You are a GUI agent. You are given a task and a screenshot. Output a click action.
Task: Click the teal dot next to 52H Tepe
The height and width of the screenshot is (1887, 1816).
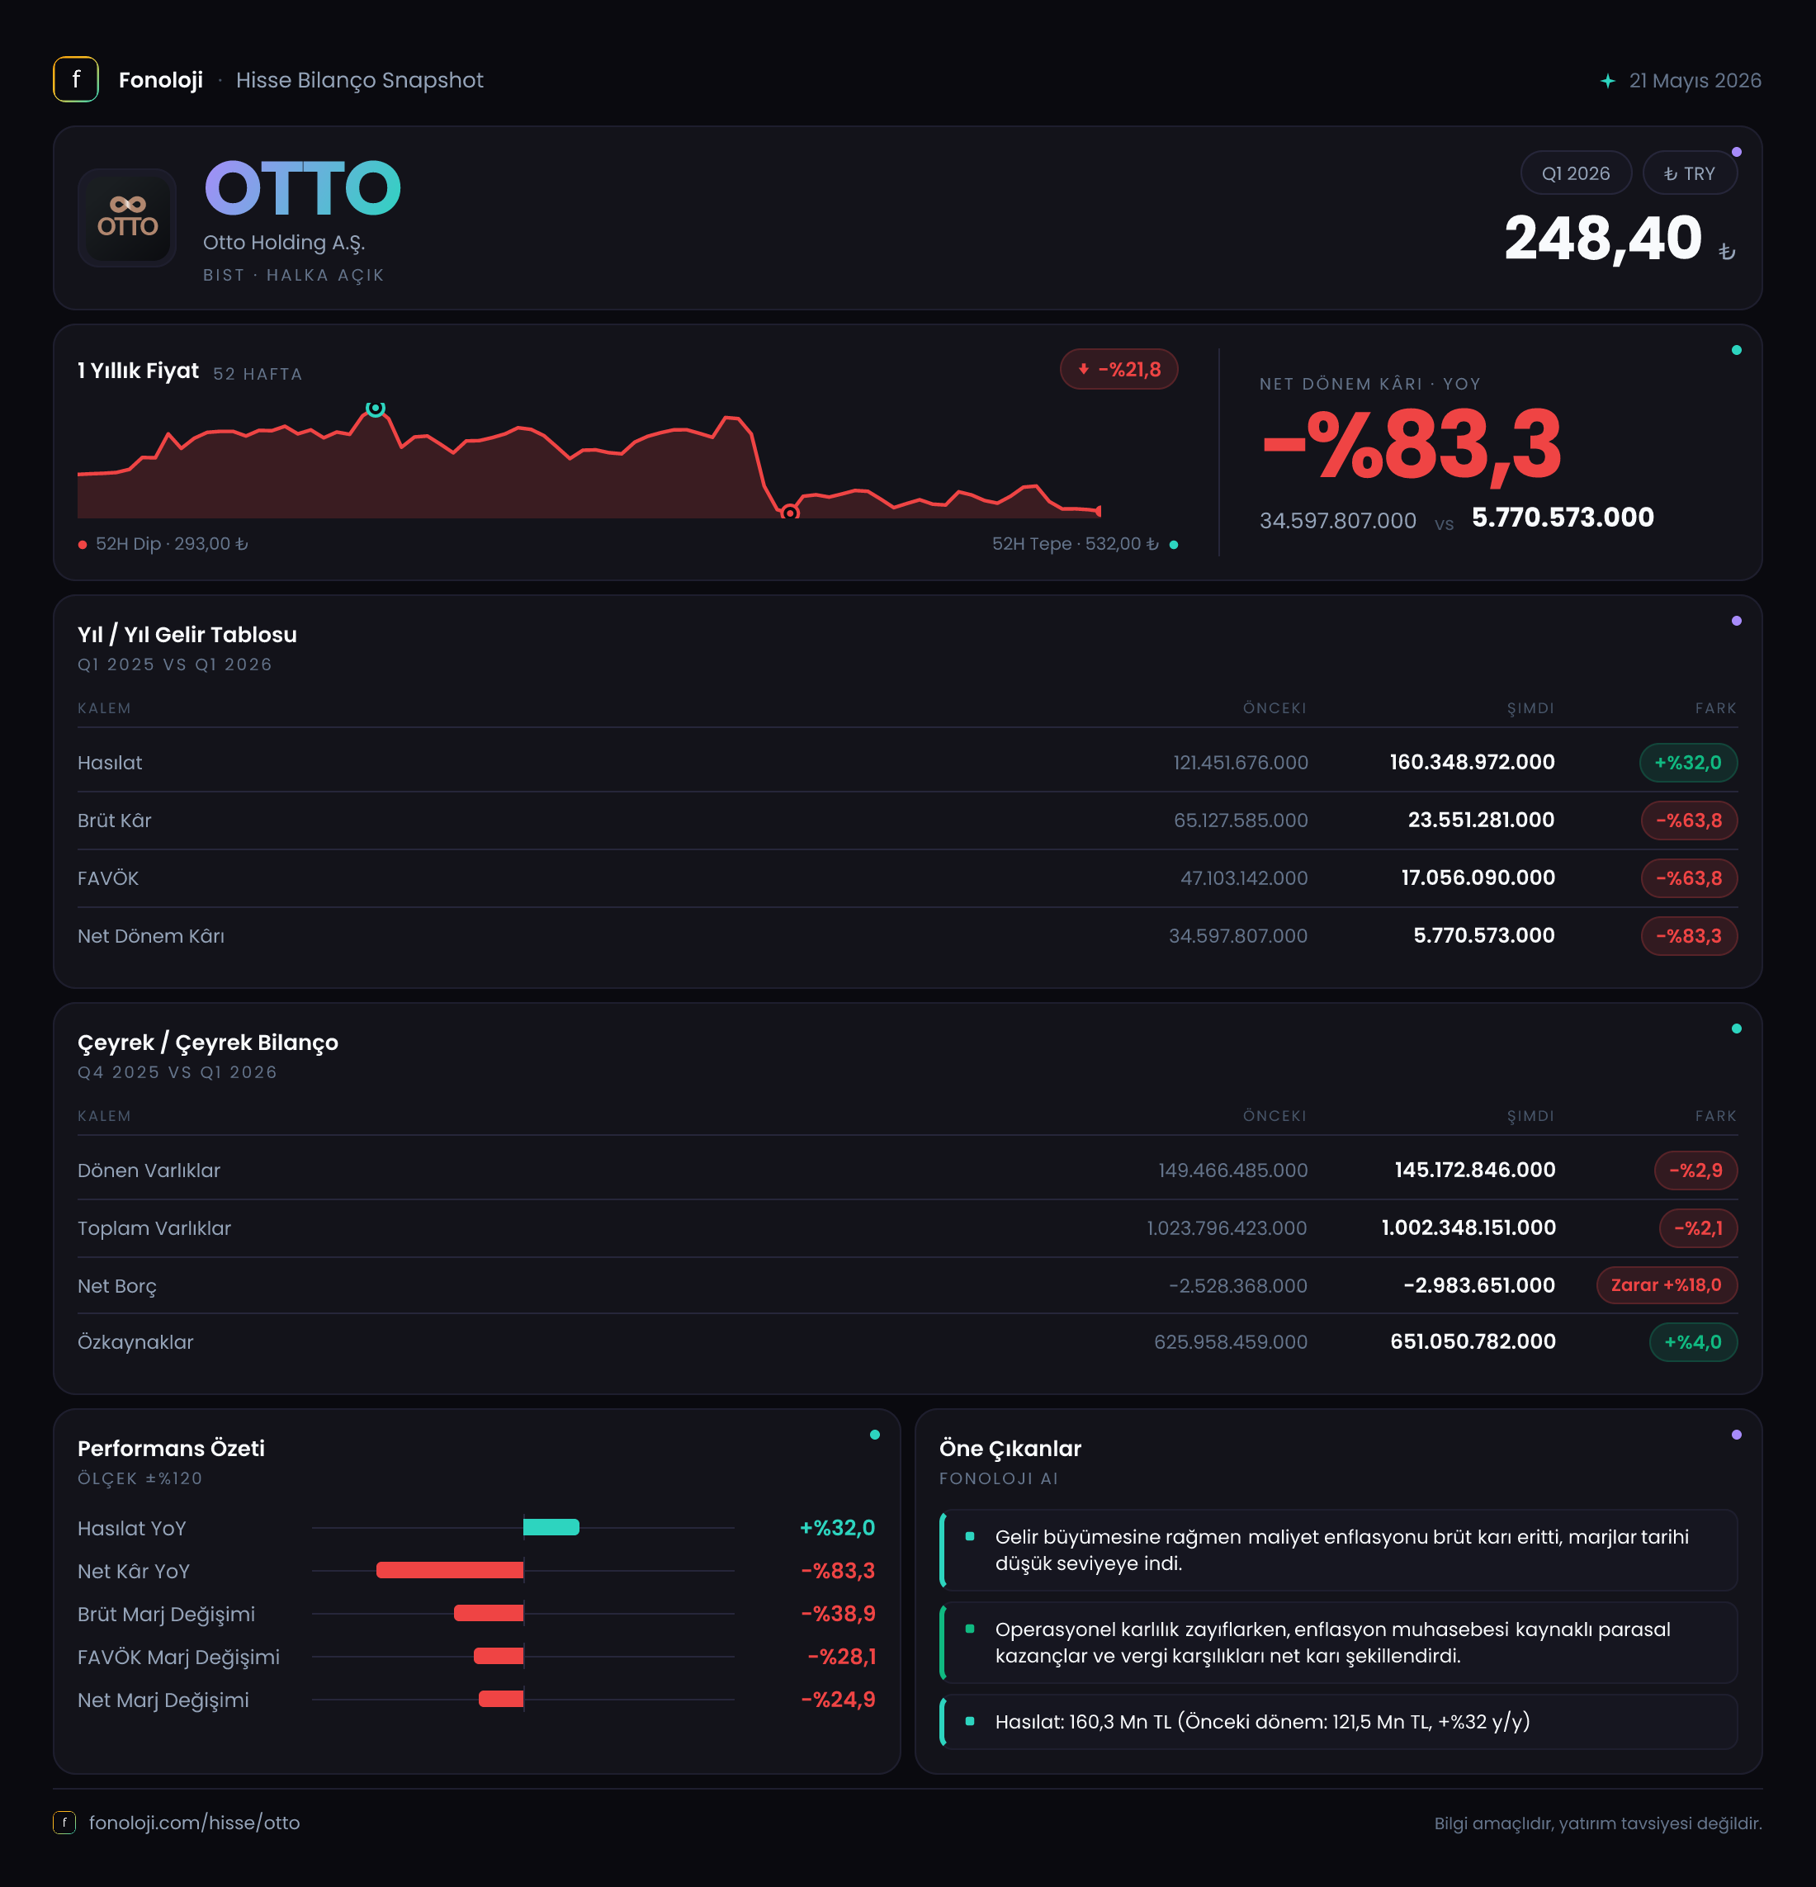1173,545
